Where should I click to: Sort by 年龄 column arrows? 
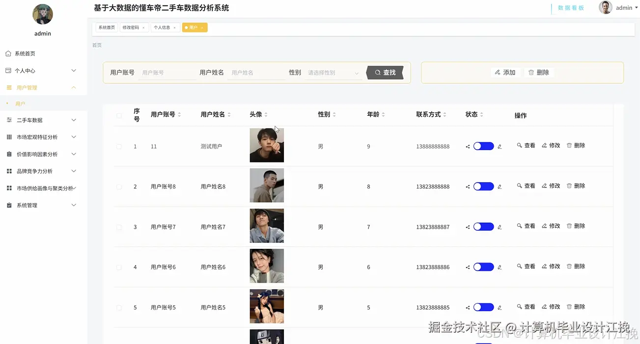[x=383, y=114]
